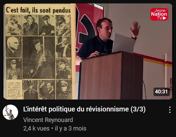Click the wooden podium in the thumbnail

click(x=111, y=76)
